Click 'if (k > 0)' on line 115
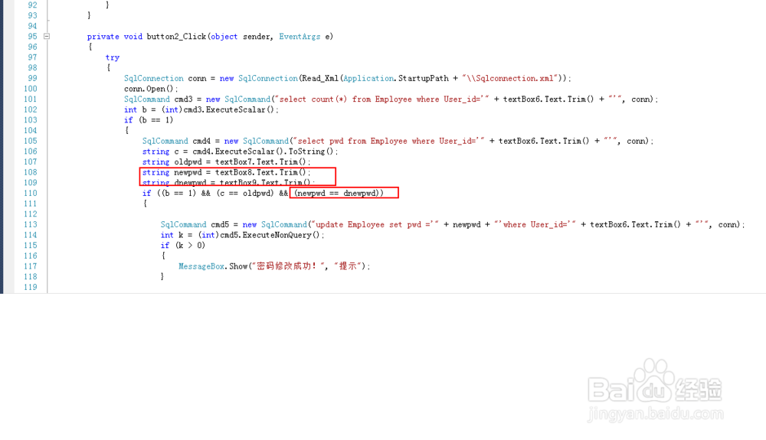 tap(183, 246)
